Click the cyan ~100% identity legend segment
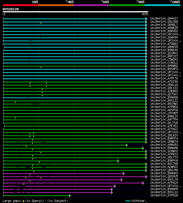This screenshot has width=183, height=203. [x=162, y=5]
